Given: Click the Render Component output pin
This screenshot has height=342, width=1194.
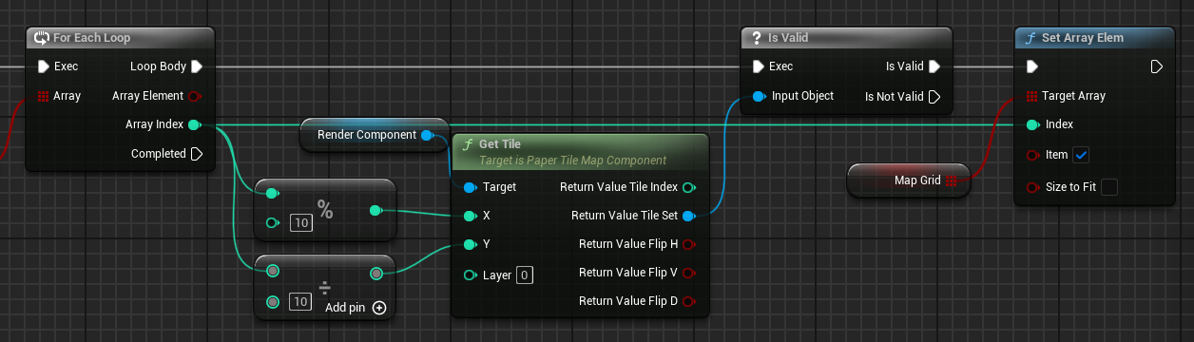Looking at the screenshot, I should [427, 135].
